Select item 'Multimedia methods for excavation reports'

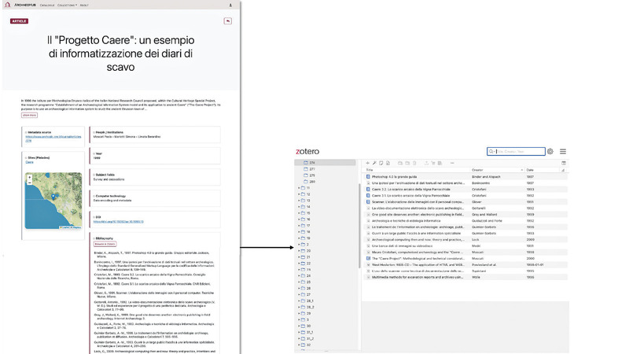[465, 278]
